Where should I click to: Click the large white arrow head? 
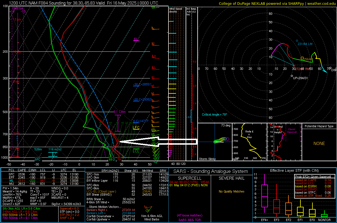click(126, 142)
